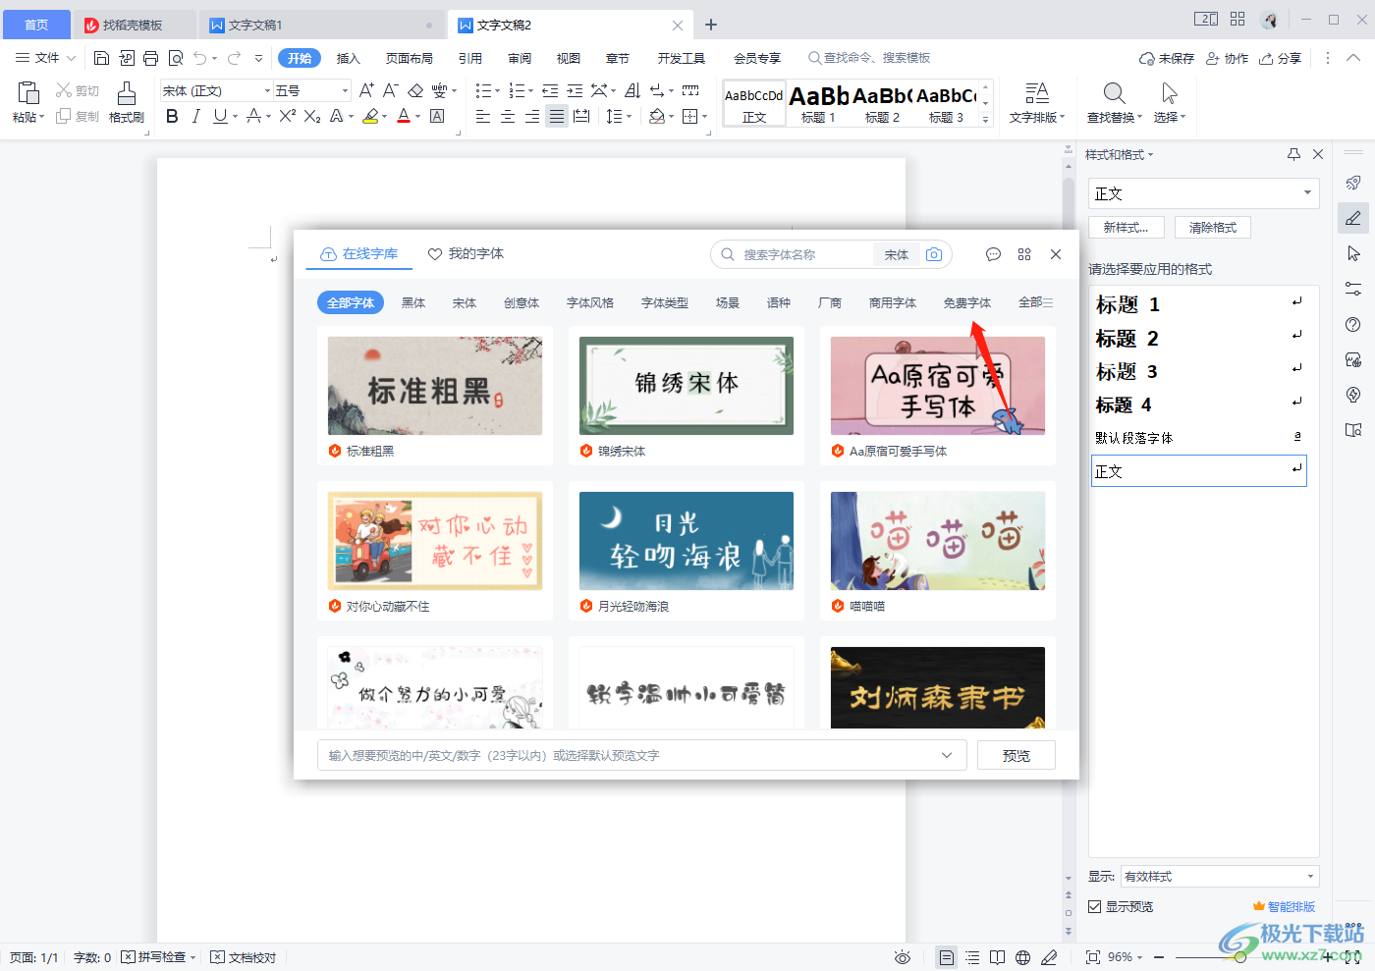Expand the styles gallery arrow
The height and width of the screenshot is (971, 1375).
[x=985, y=119]
